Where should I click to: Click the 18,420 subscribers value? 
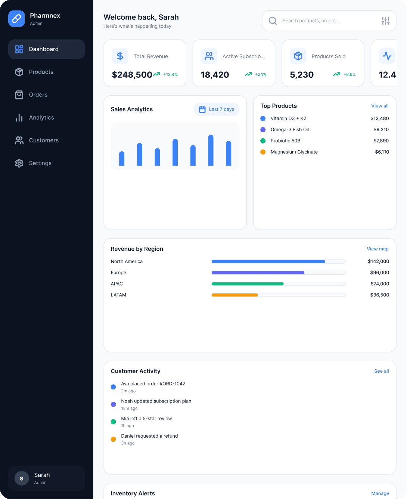click(x=215, y=75)
